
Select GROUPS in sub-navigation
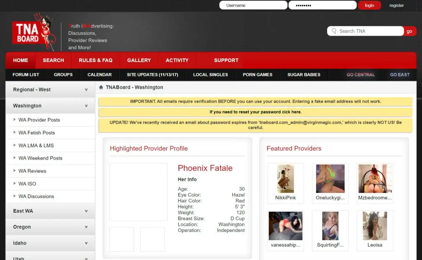coord(63,75)
